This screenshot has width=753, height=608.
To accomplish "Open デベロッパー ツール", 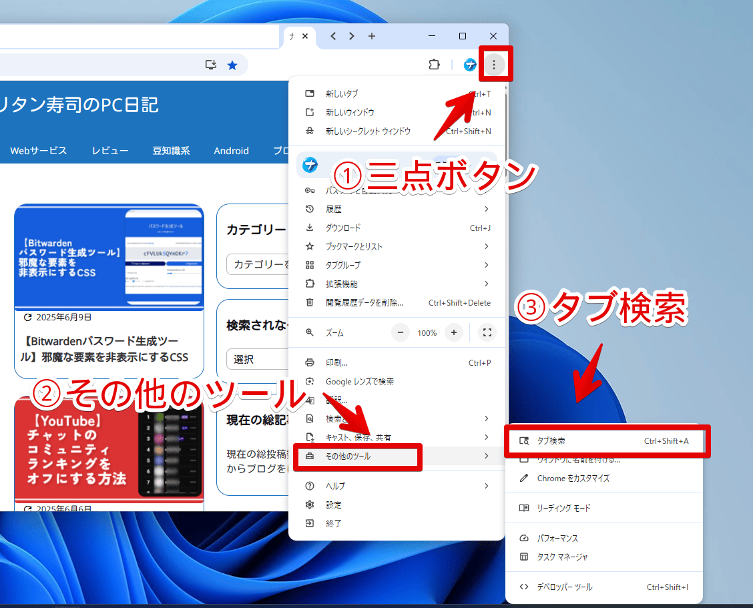I will pyautogui.click(x=604, y=587).
